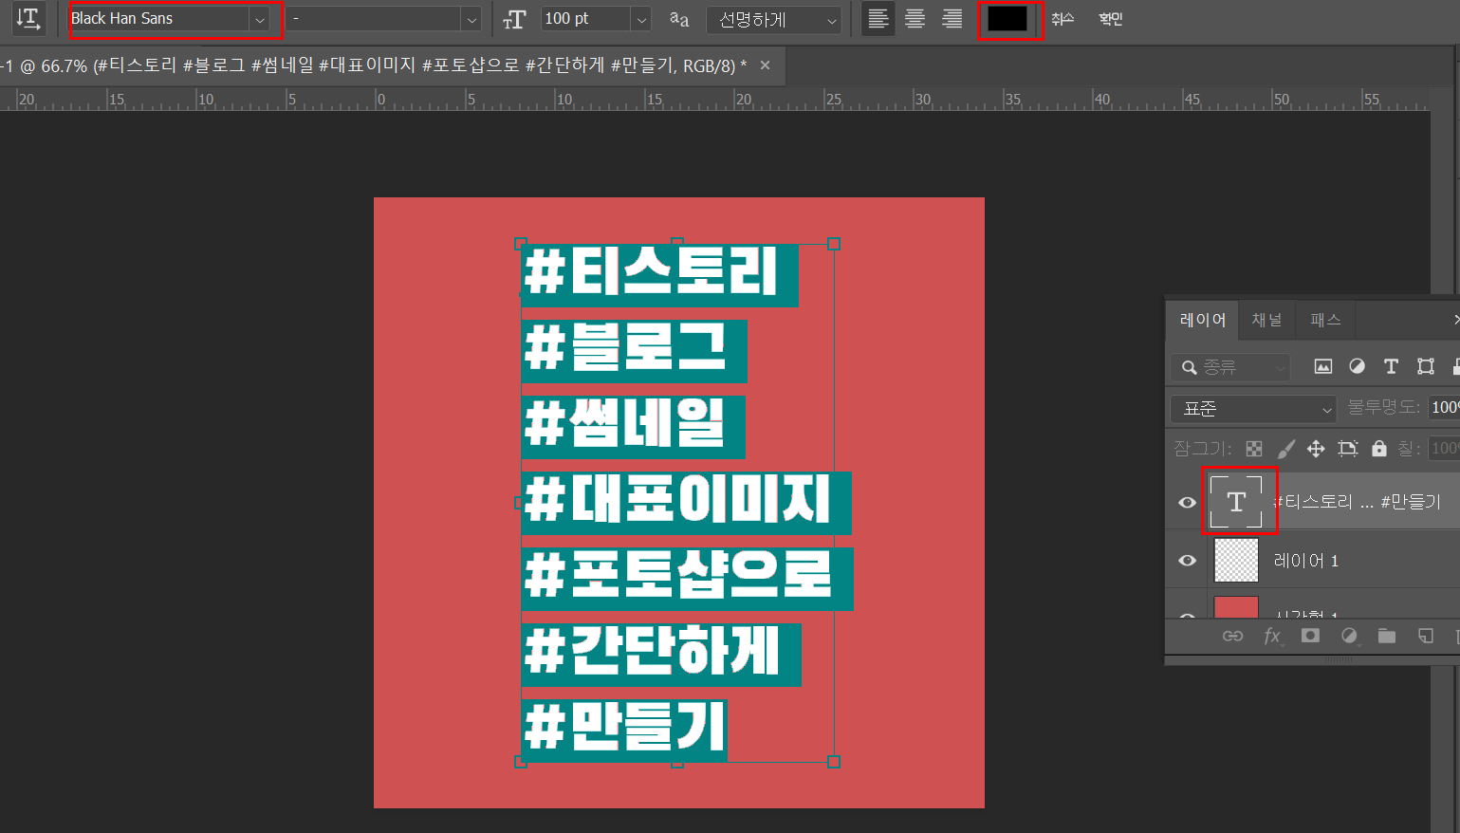Lock all padlock icon
1460x833 pixels.
pos(1378,449)
